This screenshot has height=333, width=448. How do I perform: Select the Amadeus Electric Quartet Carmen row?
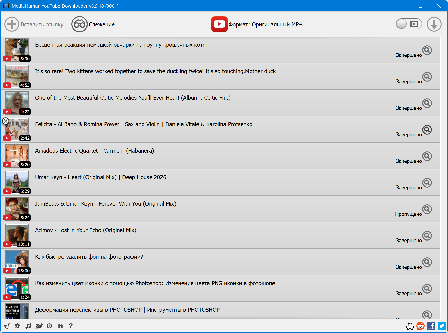pyautogui.click(x=204, y=156)
